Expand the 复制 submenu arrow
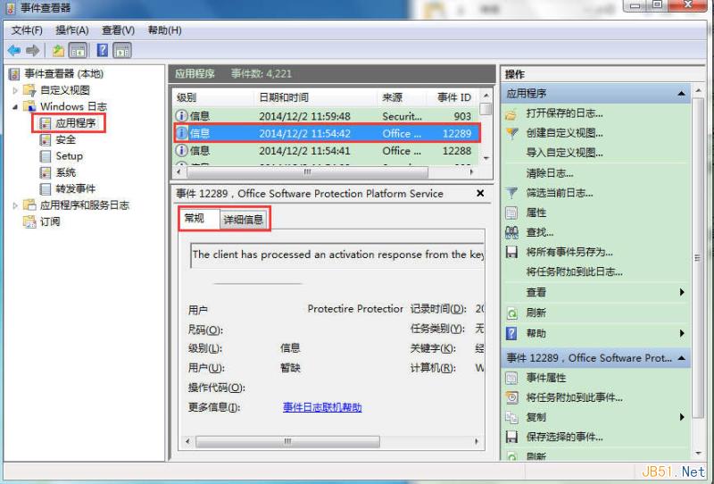714x484 pixels. click(x=682, y=417)
